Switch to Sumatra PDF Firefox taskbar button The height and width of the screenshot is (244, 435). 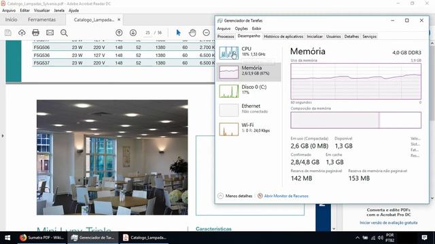42,238
